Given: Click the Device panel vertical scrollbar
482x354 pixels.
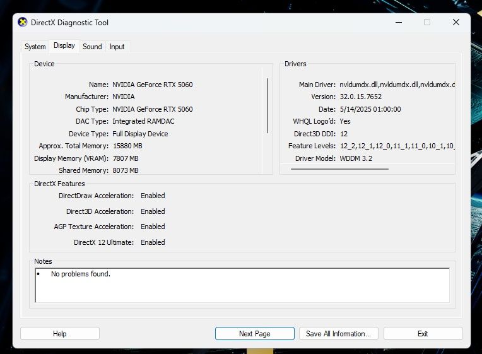Looking at the screenshot, I should 267,105.
